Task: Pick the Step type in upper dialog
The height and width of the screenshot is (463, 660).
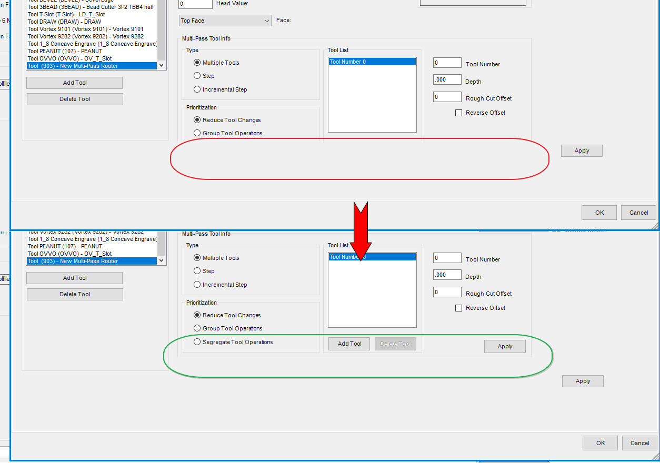Action: click(197, 76)
